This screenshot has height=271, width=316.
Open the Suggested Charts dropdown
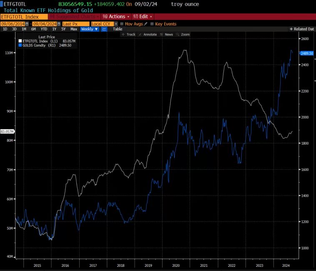click(x=75, y=17)
